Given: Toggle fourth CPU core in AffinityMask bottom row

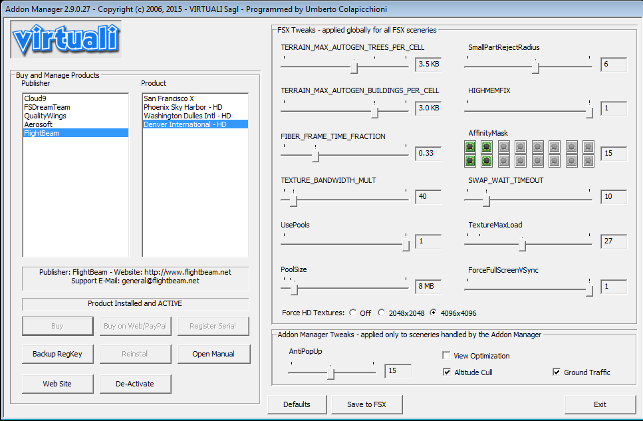Looking at the screenshot, I should point(521,161).
